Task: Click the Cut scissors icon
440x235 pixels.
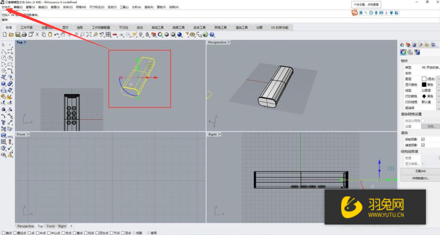Action: [38, 35]
